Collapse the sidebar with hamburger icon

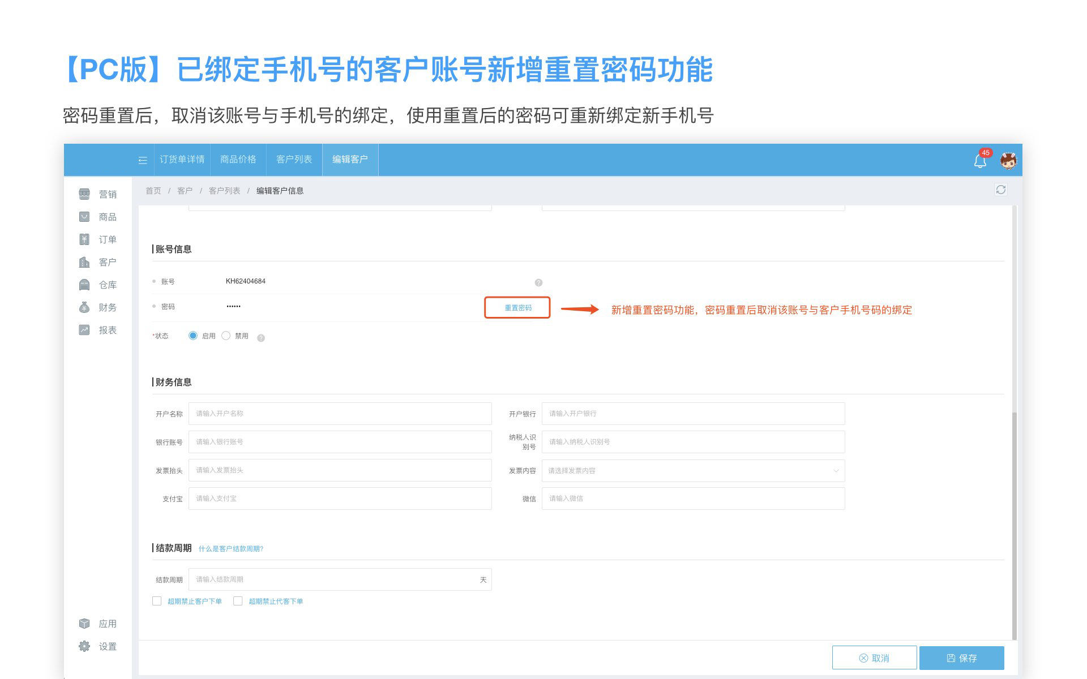[143, 161]
